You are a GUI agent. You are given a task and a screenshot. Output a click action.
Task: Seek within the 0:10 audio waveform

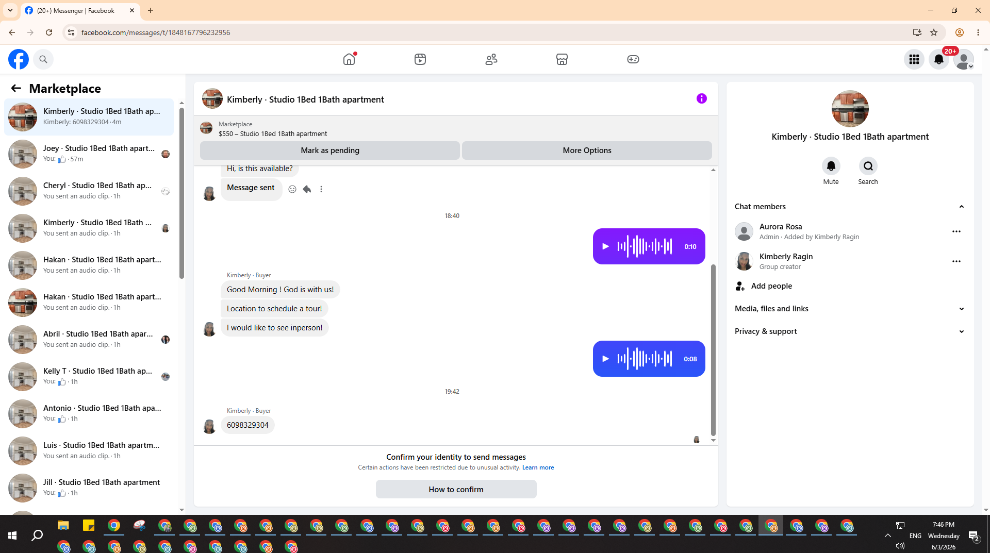[x=645, y=246]
